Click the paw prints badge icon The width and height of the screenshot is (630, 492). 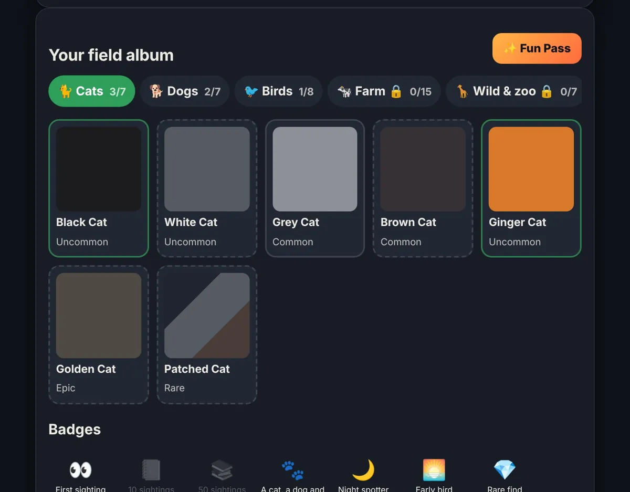pos(292,470)
